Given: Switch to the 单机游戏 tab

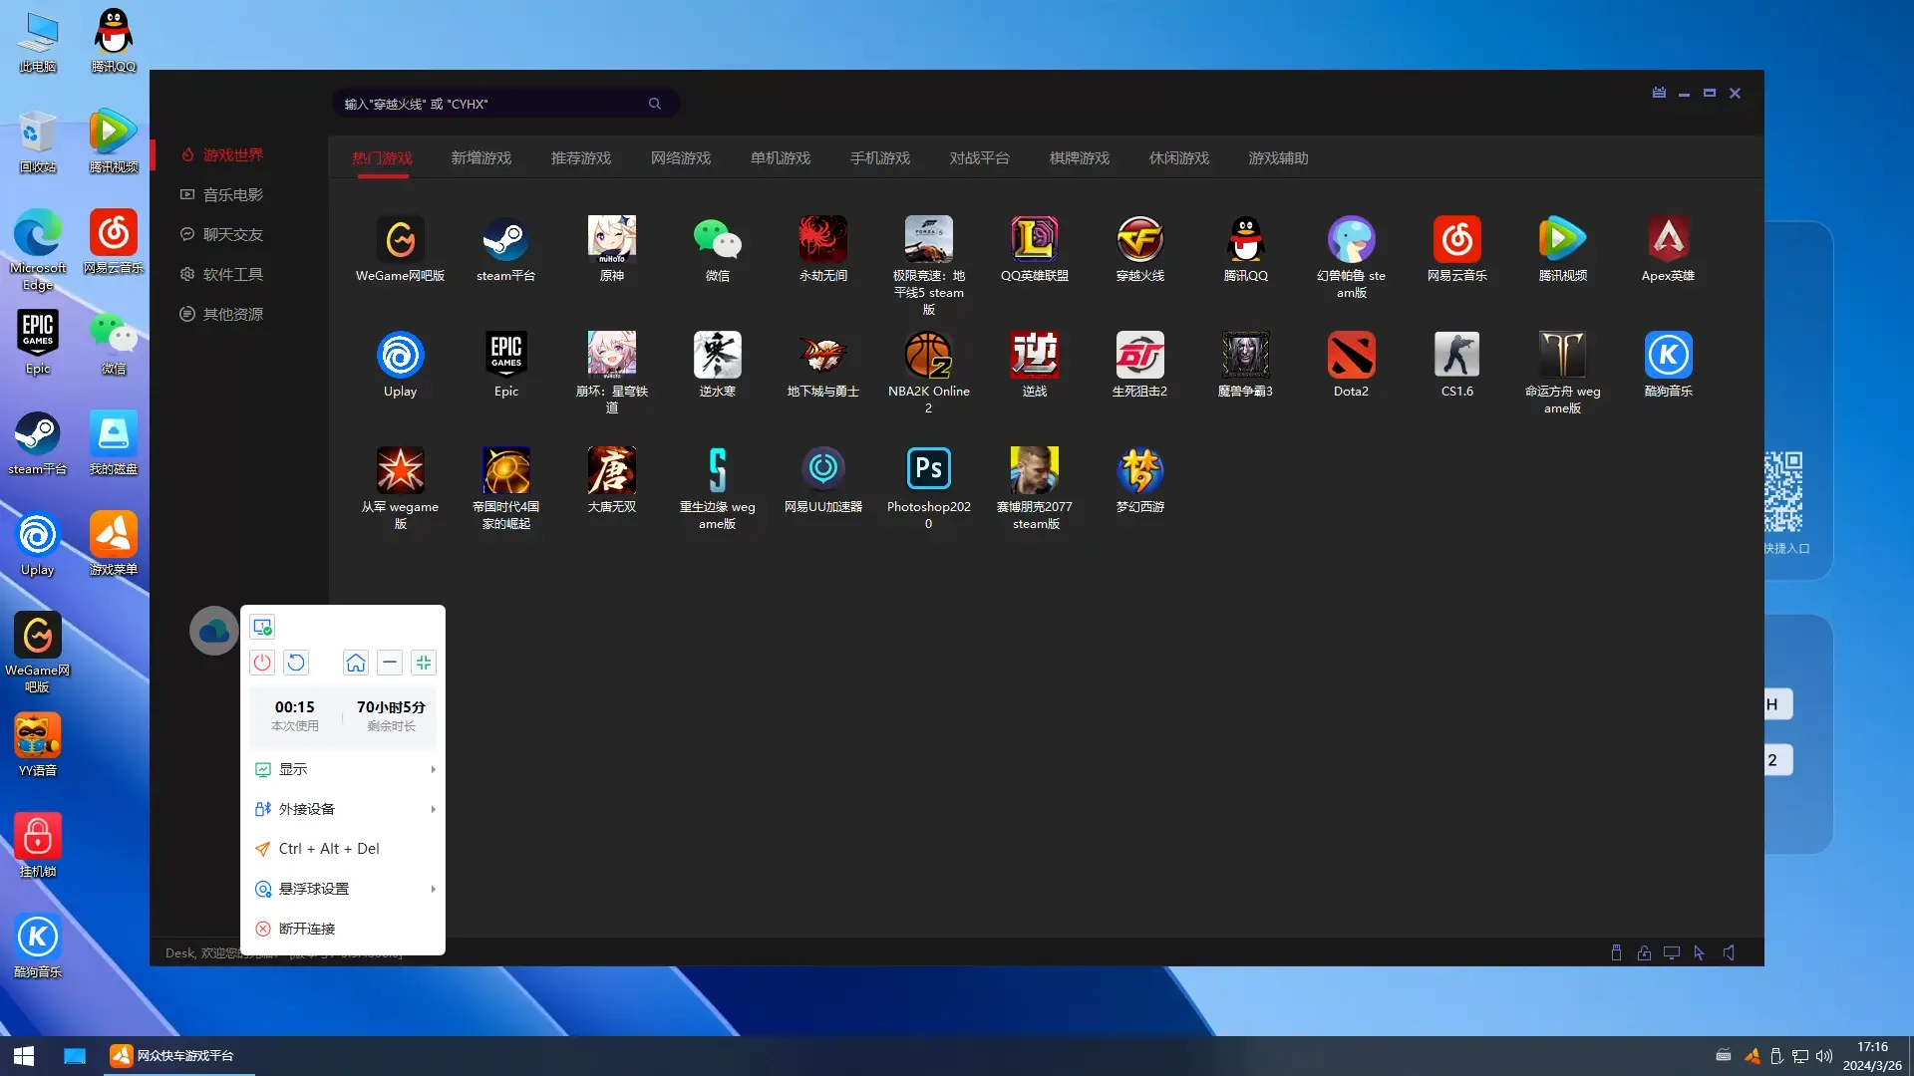Looking at the screenshot, I should (x=781, y=158).
